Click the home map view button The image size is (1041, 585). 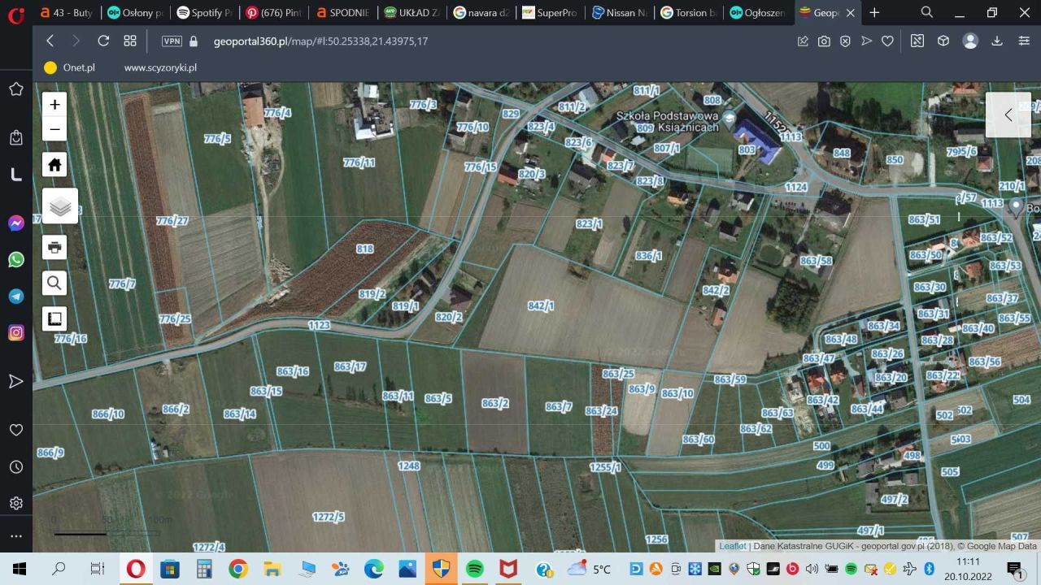[54, 165]
